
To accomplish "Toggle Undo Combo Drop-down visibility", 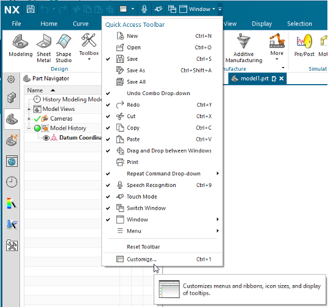I will [x=162, y=93].
